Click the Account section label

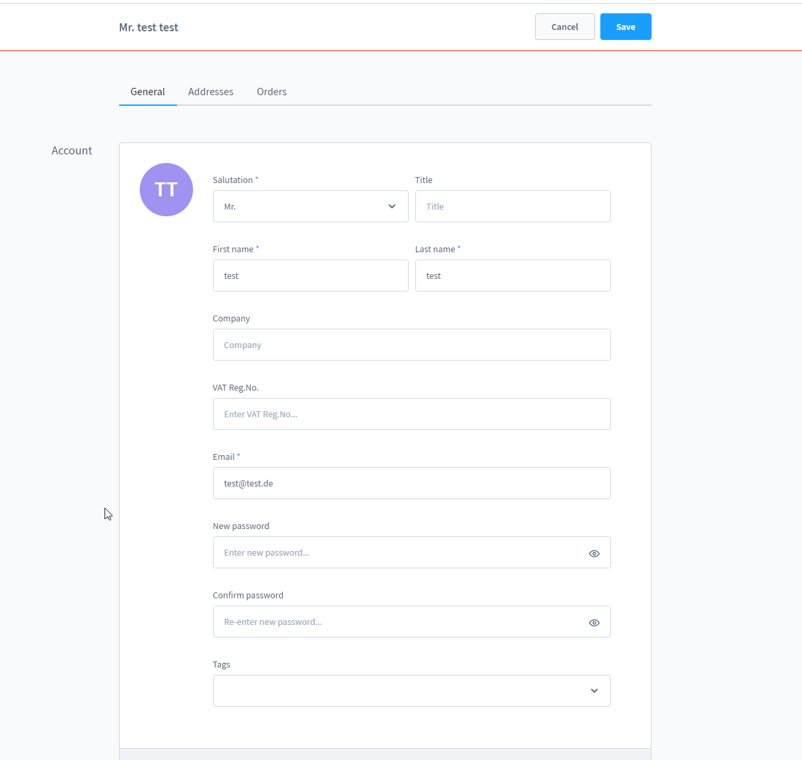[71, 150]
